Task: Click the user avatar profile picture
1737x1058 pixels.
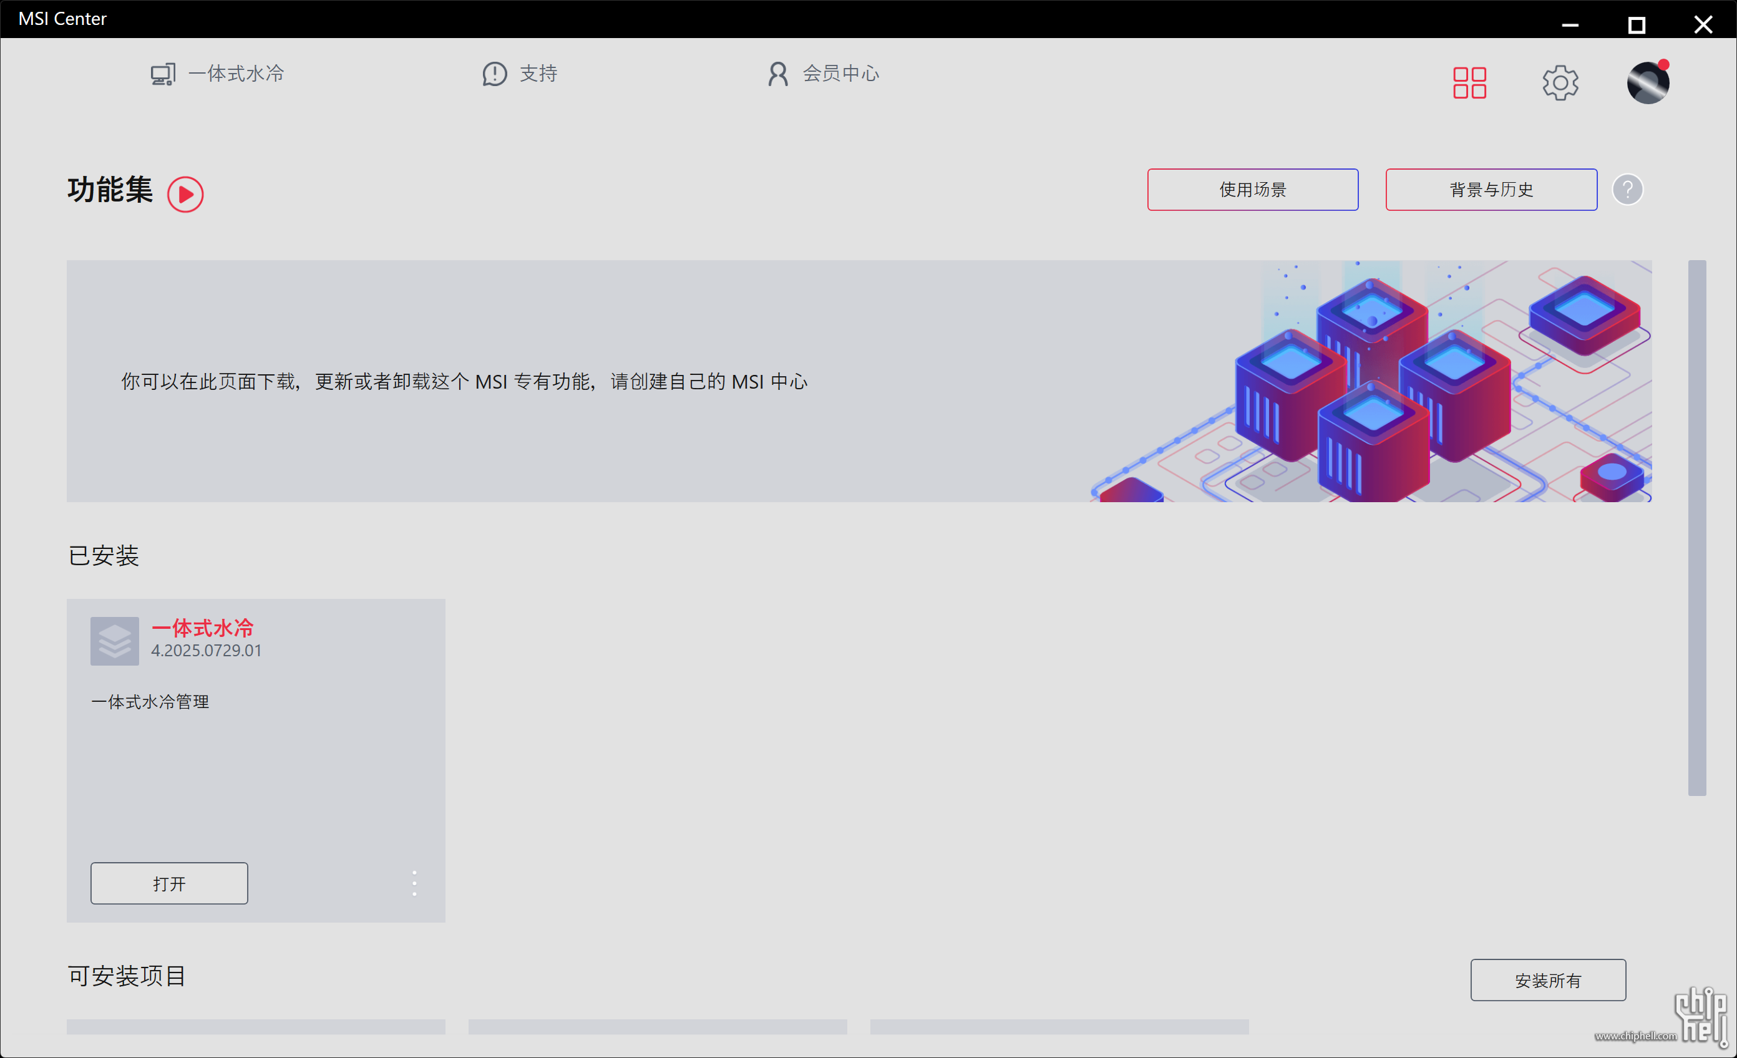Action: [1648, 82]
